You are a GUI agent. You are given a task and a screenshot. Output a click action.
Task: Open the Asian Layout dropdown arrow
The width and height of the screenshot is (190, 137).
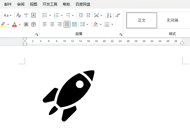point(101,15)
